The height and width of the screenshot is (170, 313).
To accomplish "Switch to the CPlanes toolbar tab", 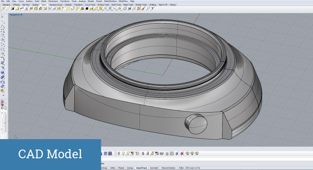I will coord(16,5).
